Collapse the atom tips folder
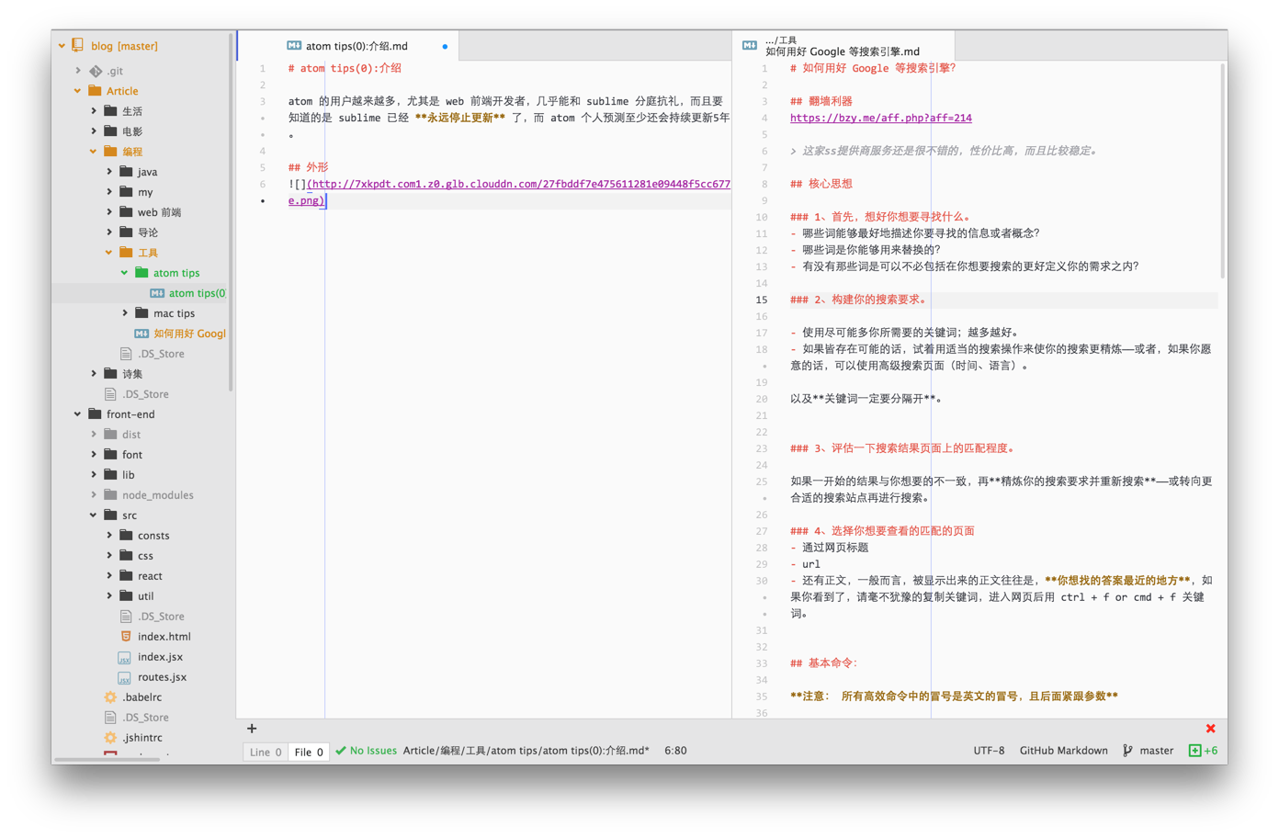This screenshot has height=838, width=1279. tap(123, 272)
